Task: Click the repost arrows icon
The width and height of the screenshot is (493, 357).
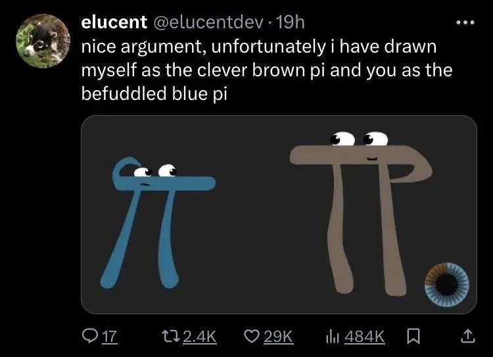Action: pyautogui.click(x=170, y=336)
